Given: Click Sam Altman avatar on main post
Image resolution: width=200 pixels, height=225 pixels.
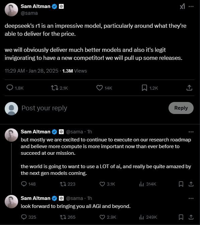Looking at the screenshot, I should point(11,10).
